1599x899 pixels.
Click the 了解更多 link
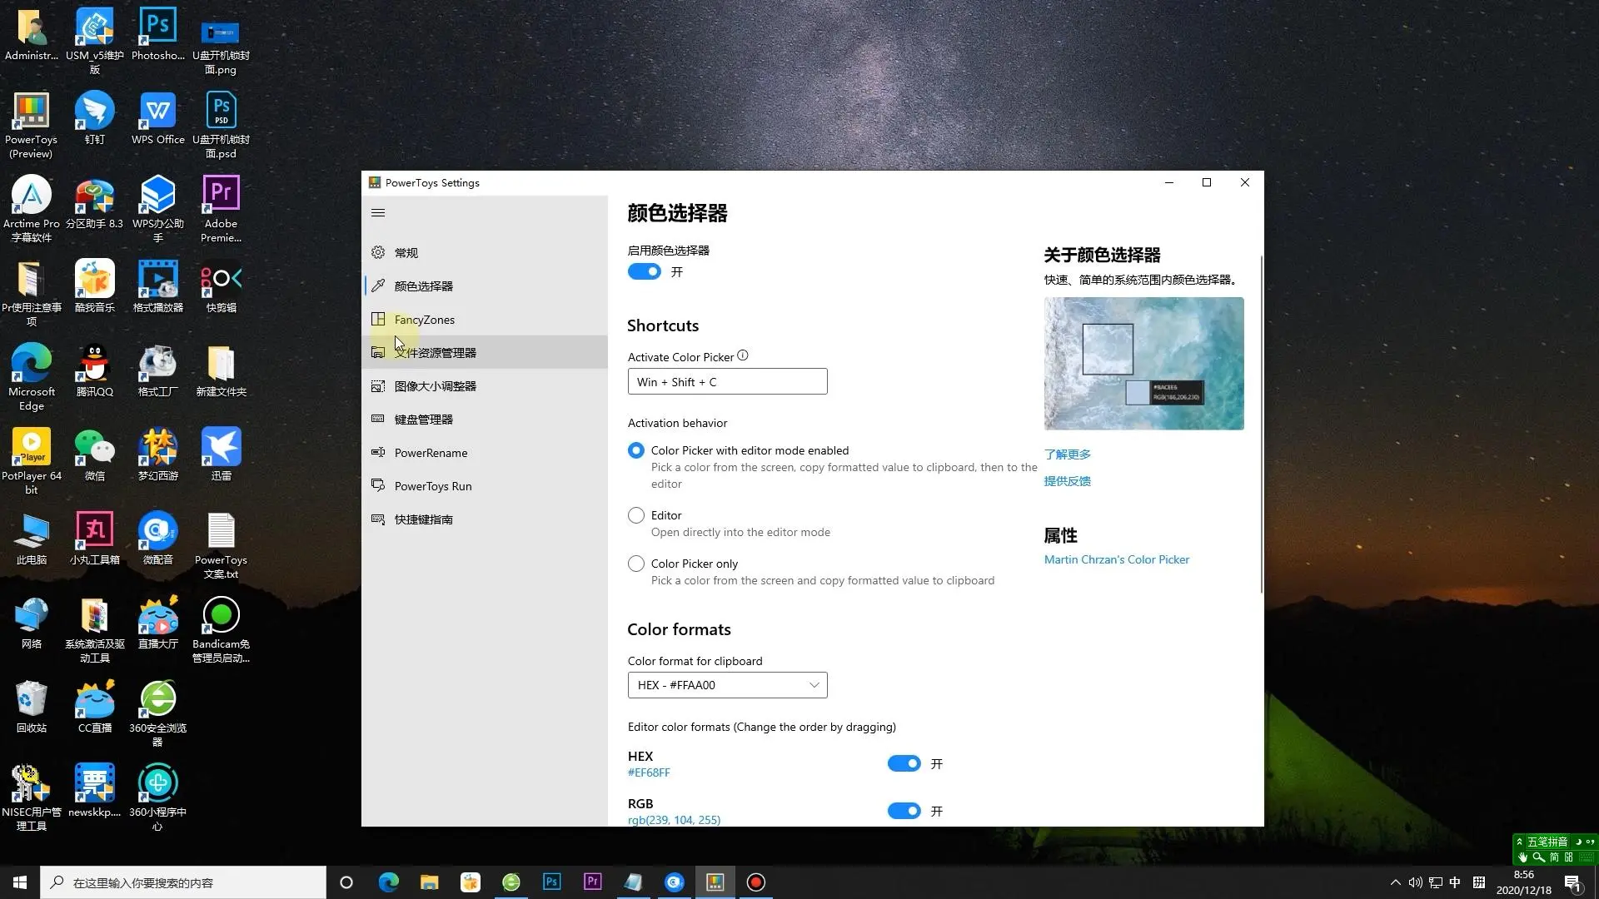(1067, 454)
